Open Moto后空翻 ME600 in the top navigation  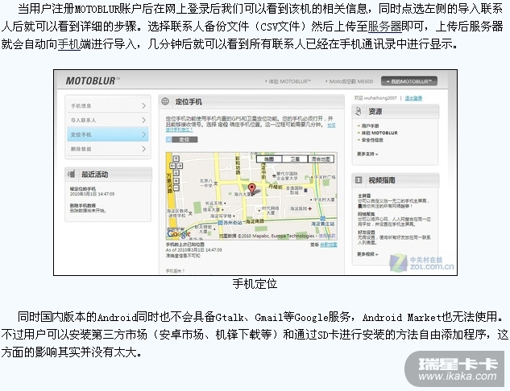(350, 81)
